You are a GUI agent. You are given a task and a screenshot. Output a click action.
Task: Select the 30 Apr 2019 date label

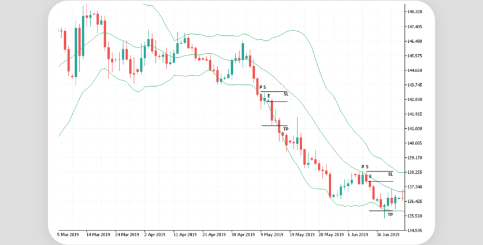[x=243, y=235]
